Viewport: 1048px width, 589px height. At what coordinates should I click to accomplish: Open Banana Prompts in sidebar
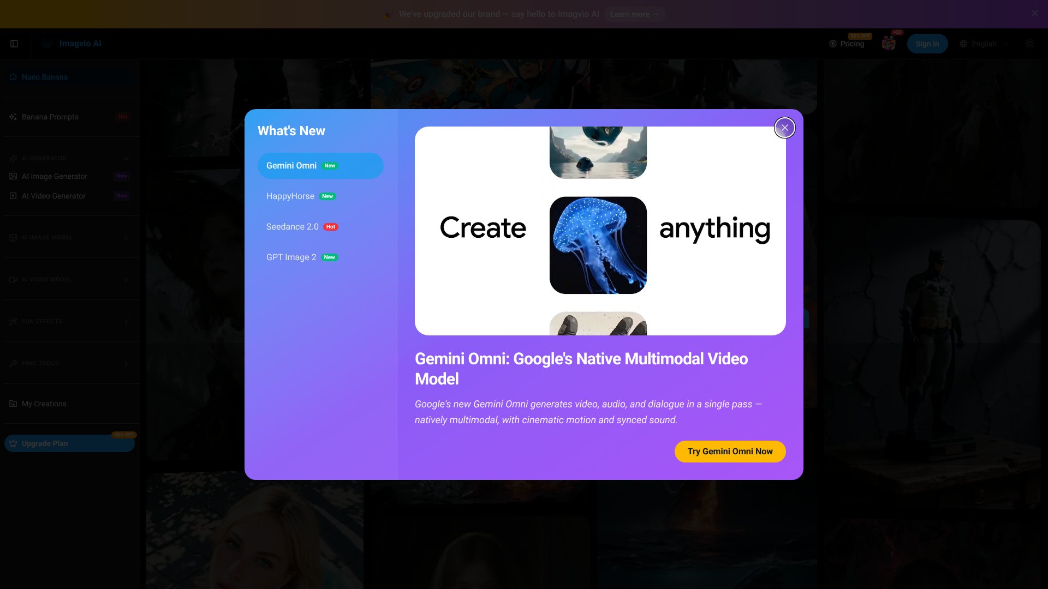click(70, 117)
